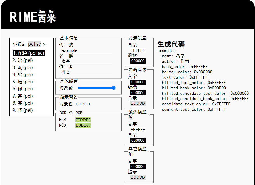Click the 內選區域 文字 000000 swatch
This screenshot has width=255, height=185.
[138, 82]
